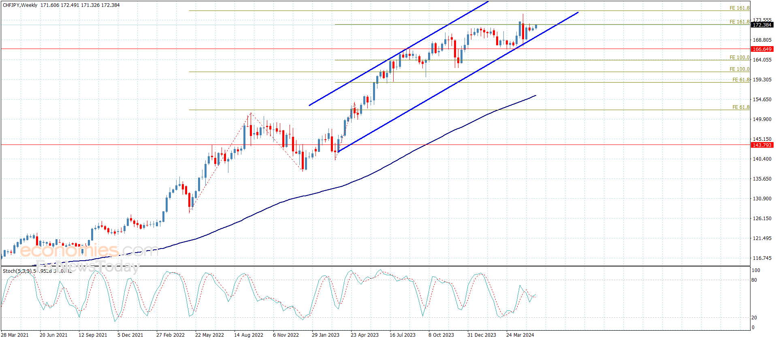
Task: Click the 23 Apr 2023 date label
Action: [365, 335]
